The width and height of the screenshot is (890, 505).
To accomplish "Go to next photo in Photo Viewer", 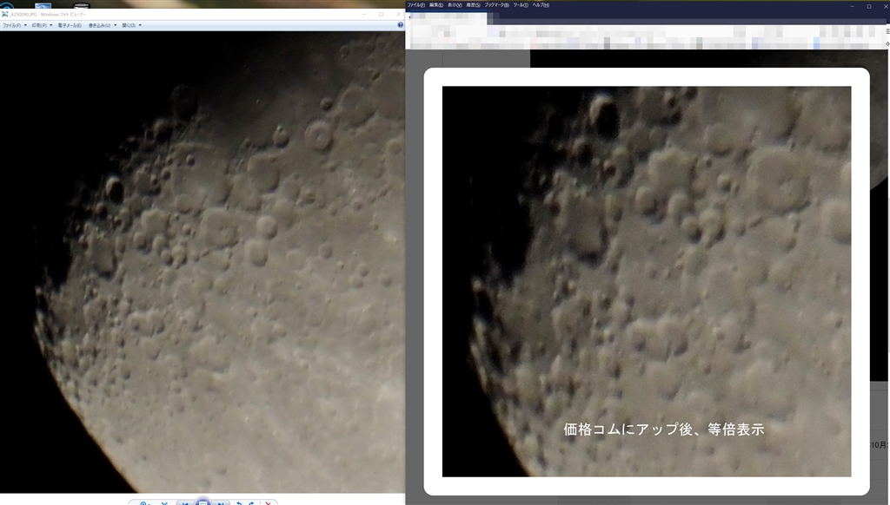I will (220, 503).
